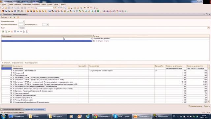The height and width of the screenshot is (119, 211).
Task: Click the Redo arrow toolbar icon
Action: pyautogui.click(x=32, y=8)
